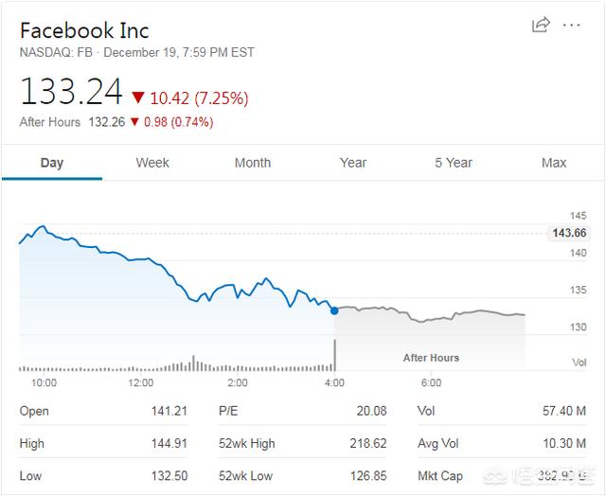Select the Day chart tab
The height and width of the screenshot is (496, 606).
[x=52, y=163]
